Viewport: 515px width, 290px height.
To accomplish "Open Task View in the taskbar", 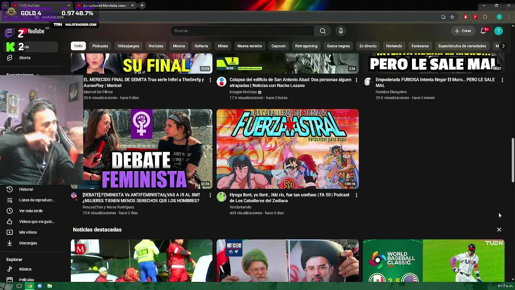I will pos(19,286).
